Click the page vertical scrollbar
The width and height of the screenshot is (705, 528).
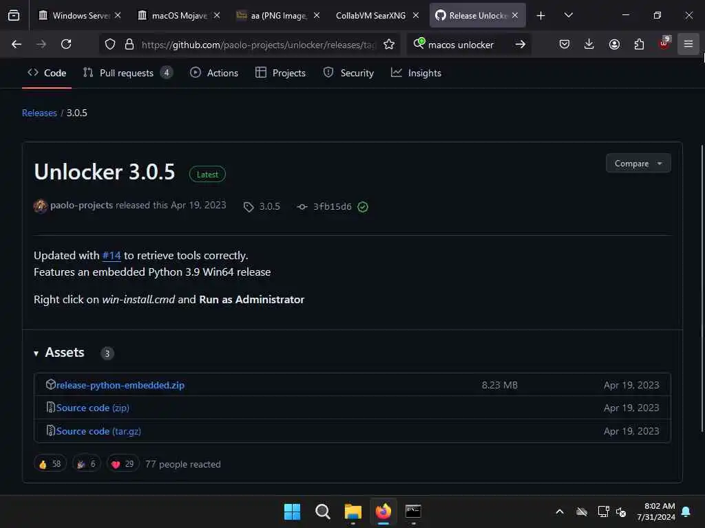click(702, 288)
